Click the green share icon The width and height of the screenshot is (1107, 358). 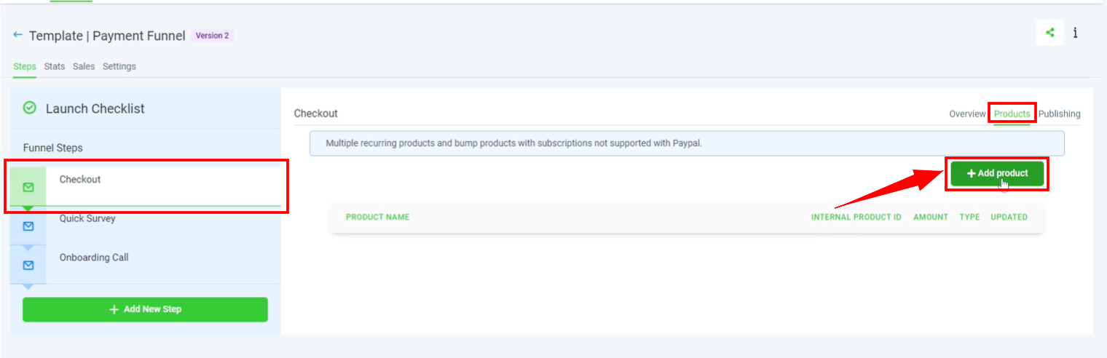pos(1049,33)
